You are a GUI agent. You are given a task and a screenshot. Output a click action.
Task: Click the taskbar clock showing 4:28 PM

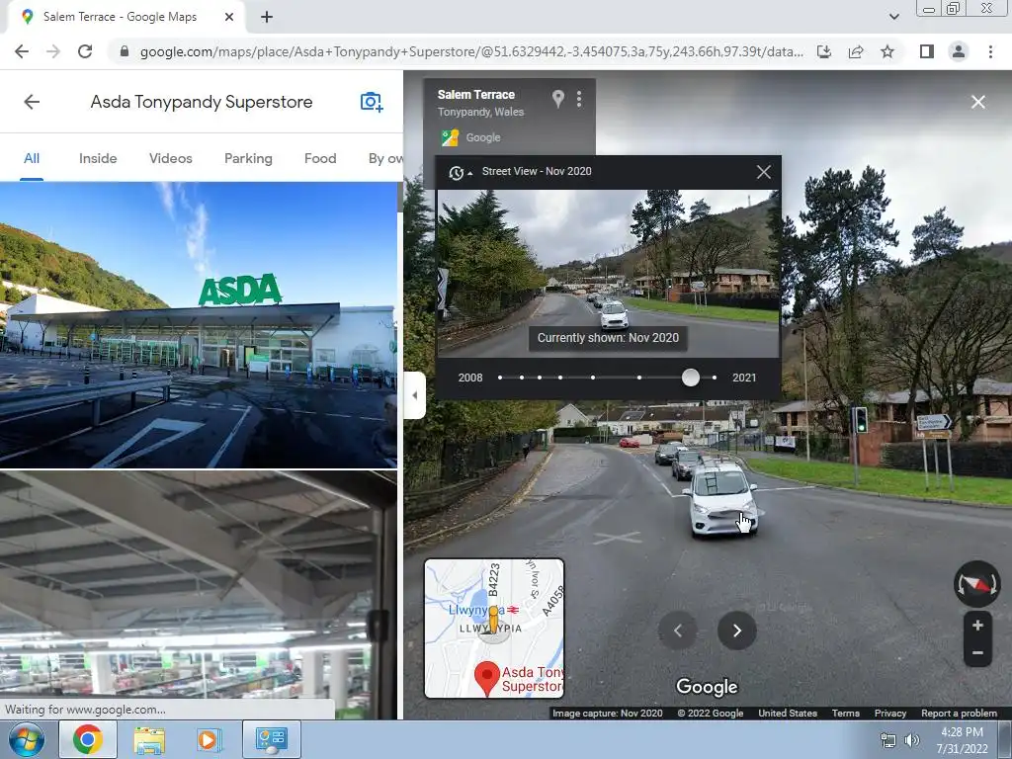[962, 740]
